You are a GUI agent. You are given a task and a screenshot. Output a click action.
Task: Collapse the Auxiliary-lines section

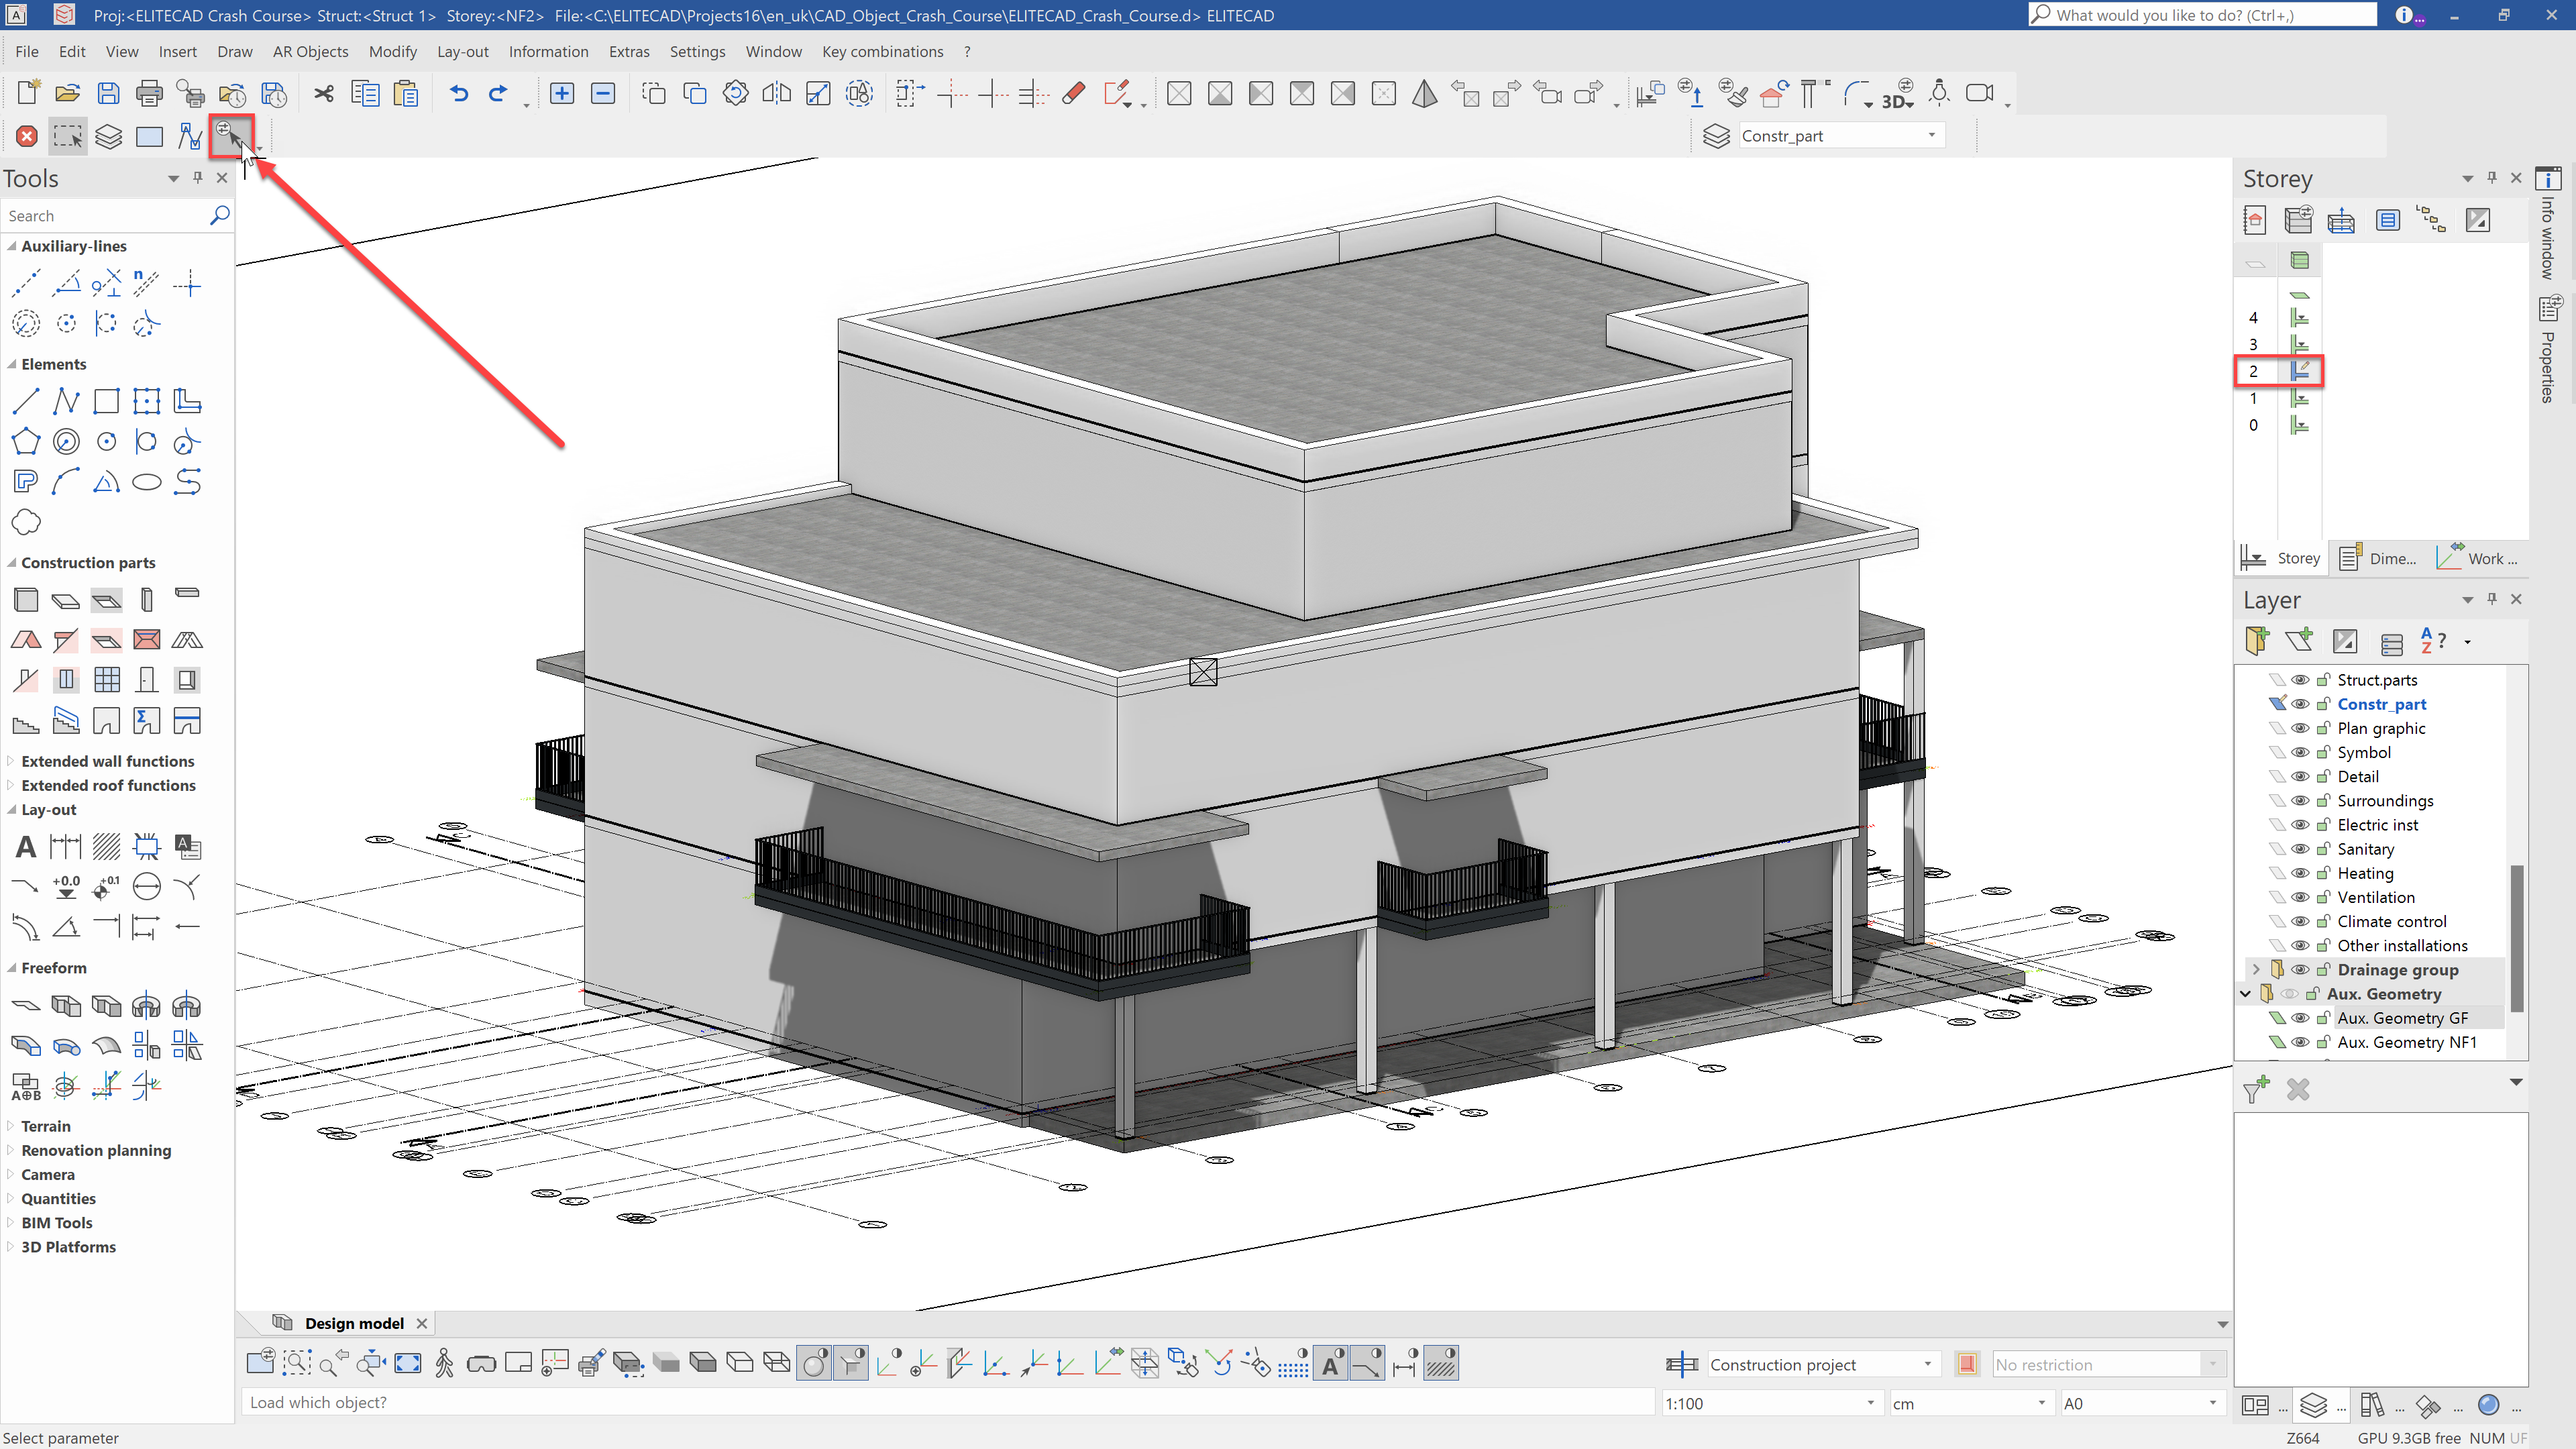(11, 246)
